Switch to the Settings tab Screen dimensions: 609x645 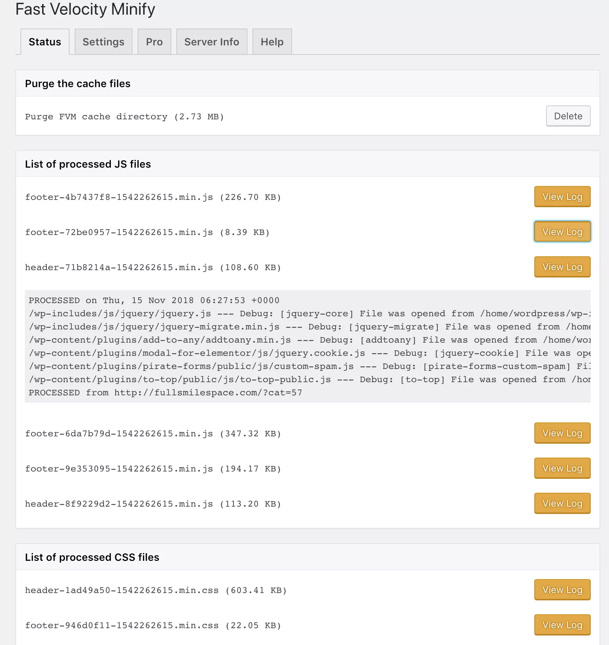103,42
